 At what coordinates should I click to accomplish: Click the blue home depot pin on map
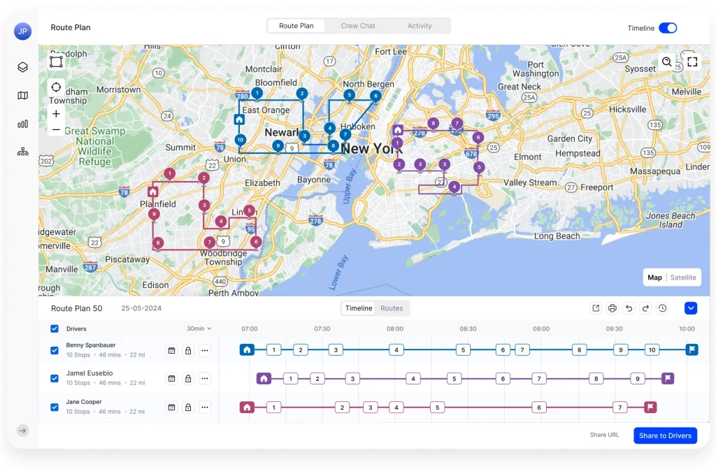click(x=239, y=120)
